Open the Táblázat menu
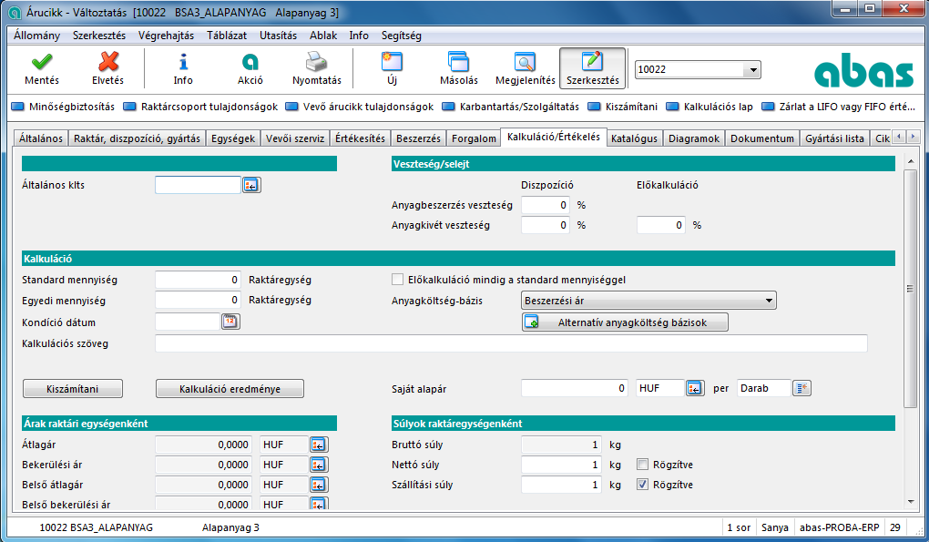Image resolution: width=929 pixels, height=542 pixels. click(x=226, y=36)
